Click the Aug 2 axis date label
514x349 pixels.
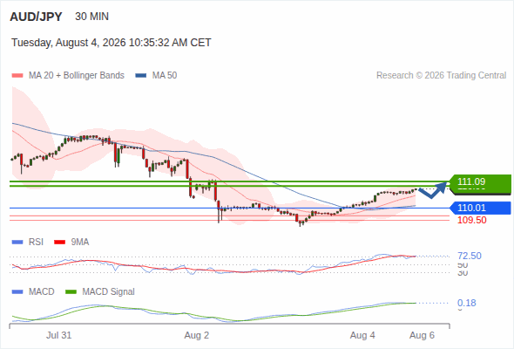(197, 336)
